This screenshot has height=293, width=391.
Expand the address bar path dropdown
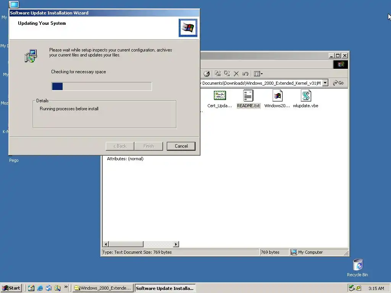[325, 83]
